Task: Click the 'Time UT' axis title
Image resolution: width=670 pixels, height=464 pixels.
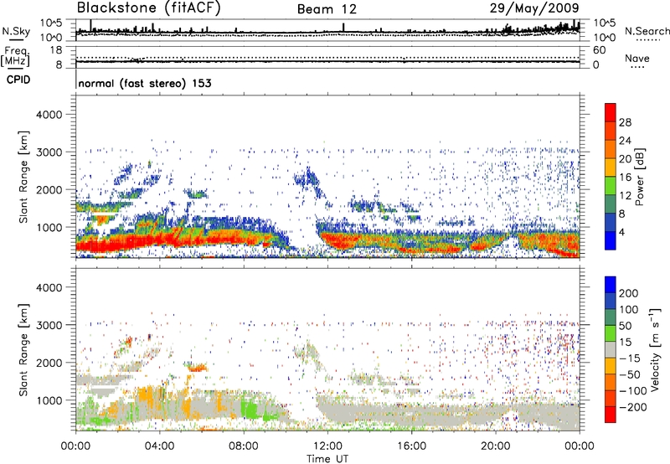Action: 327,459
